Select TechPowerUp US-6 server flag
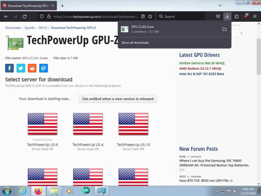The image size is (261, 196). [43, 124]
